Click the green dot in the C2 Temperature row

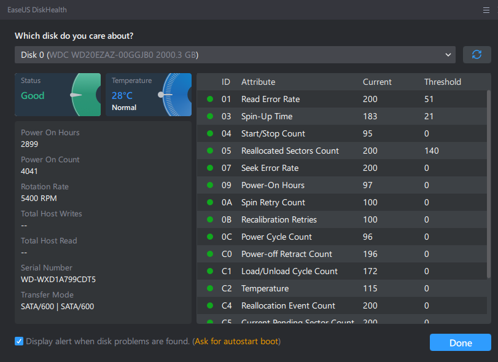click(x=210, y=288)
